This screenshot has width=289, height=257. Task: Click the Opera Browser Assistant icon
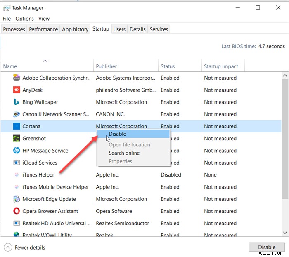click(17, 211)
